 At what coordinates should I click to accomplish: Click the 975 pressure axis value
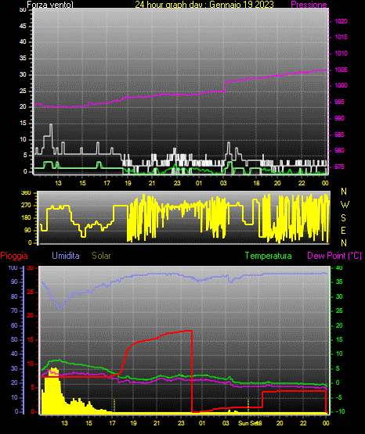point(339,167)
